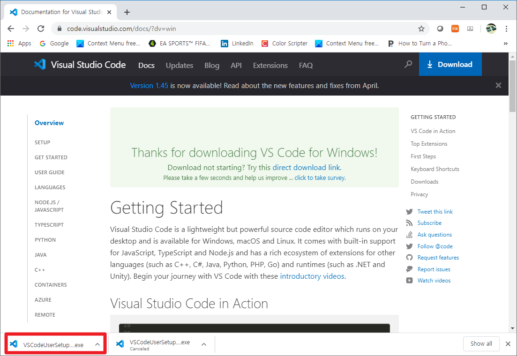Open Chrome three-dot menu
Screen dimensions: 517x356
pos(506,29)
